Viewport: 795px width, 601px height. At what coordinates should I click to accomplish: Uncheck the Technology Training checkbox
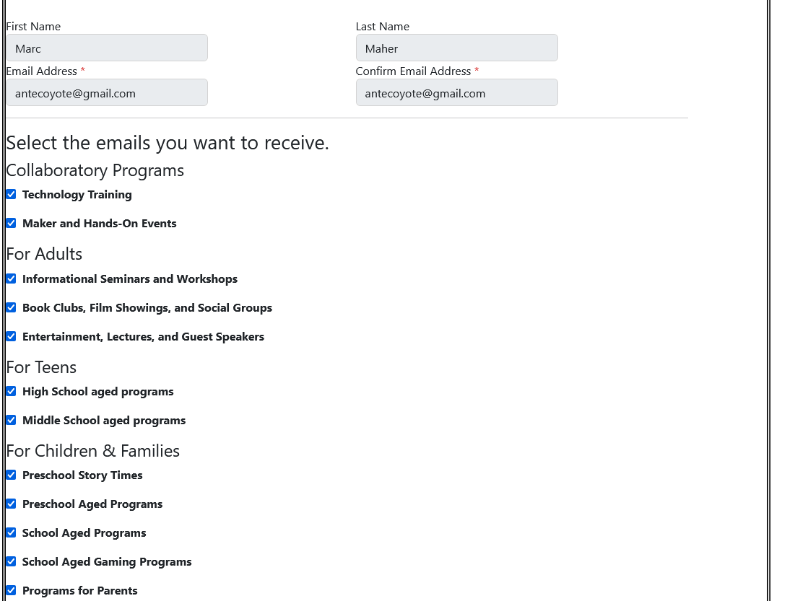pyautogui.click(x=11, y=194)
